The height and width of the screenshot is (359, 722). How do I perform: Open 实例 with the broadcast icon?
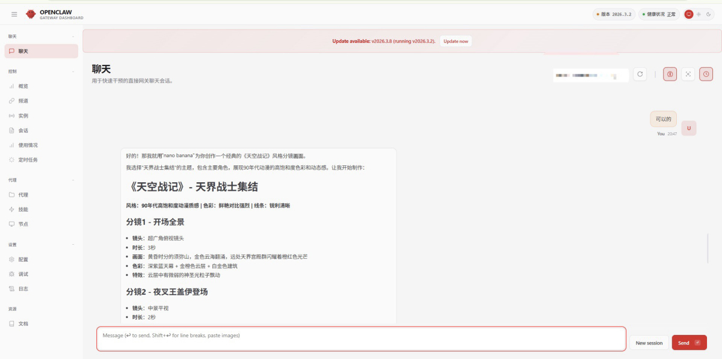pyautogui.click(x=23, y=115)
